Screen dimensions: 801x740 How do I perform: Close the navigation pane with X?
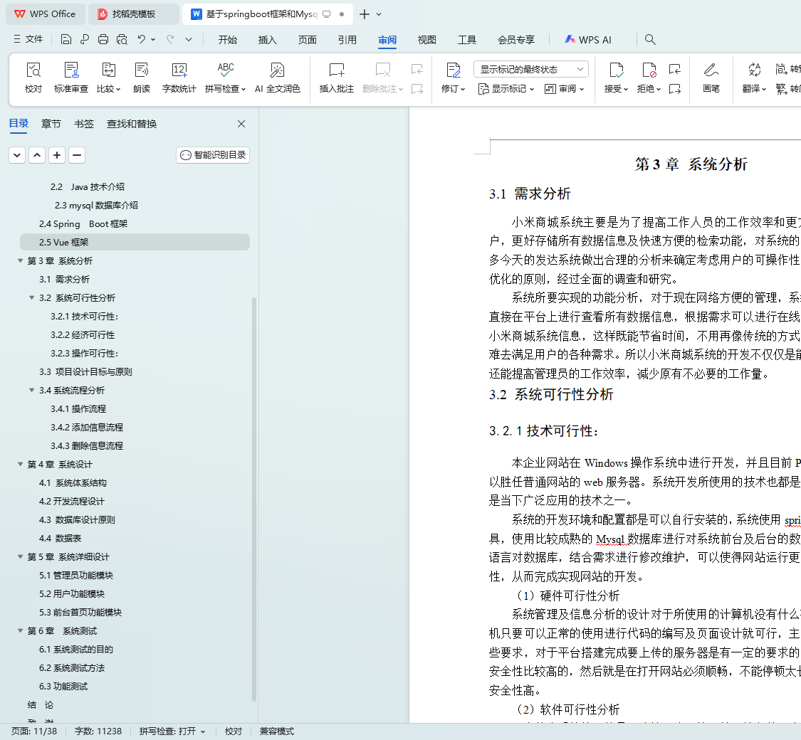(x=241, y=124)
